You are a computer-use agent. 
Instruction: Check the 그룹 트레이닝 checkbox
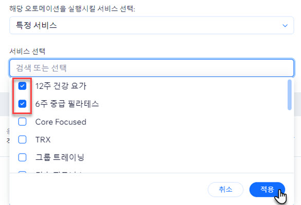22,157
